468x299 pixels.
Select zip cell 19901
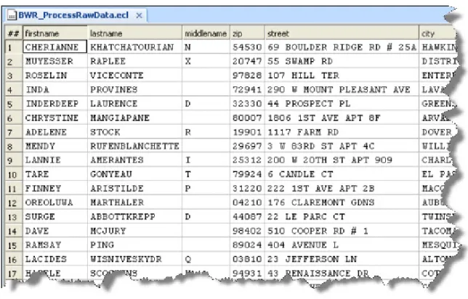247,132
